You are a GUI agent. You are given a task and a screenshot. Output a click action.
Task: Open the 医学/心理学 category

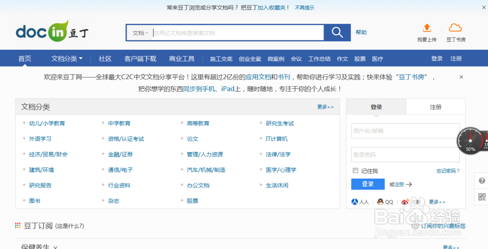tap(281, 170)
